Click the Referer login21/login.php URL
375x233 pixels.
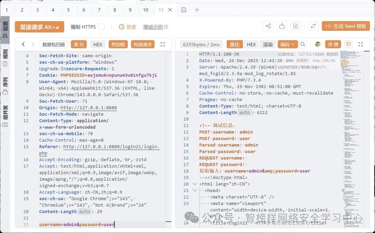(x=99, y=150)
